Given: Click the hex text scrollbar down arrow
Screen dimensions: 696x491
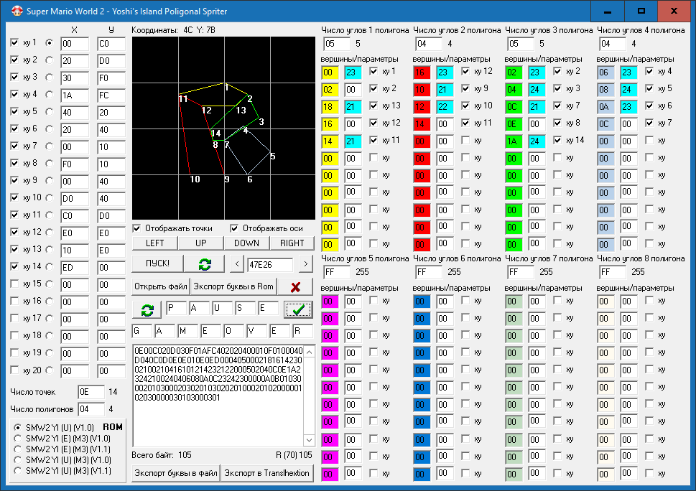Looking at the screenshot, I should point(310,440).
